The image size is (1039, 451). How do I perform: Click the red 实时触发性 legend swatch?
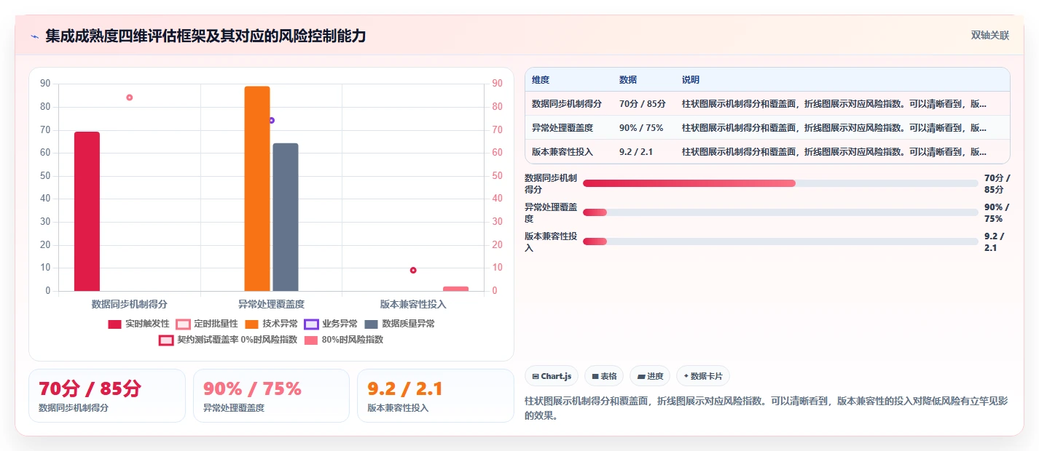(114, 324)
